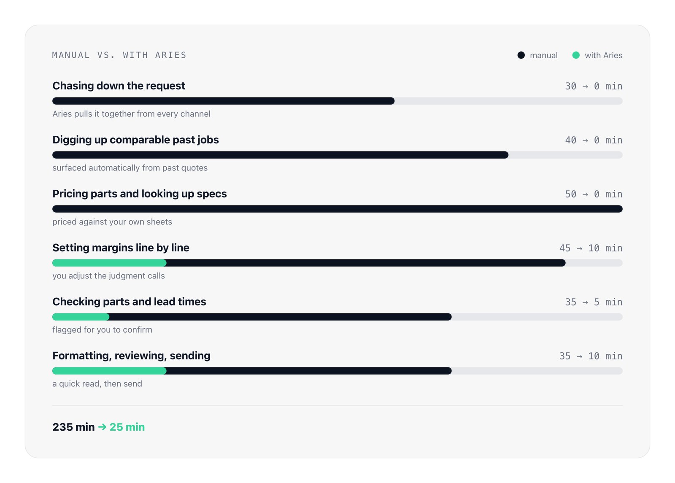Click 'Aries pulls it together from every channel'

coord(131,114)
